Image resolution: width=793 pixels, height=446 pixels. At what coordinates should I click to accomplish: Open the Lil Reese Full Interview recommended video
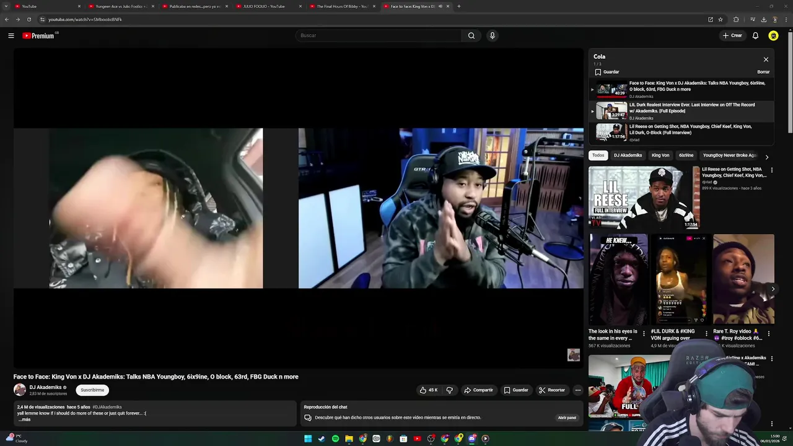644,198
